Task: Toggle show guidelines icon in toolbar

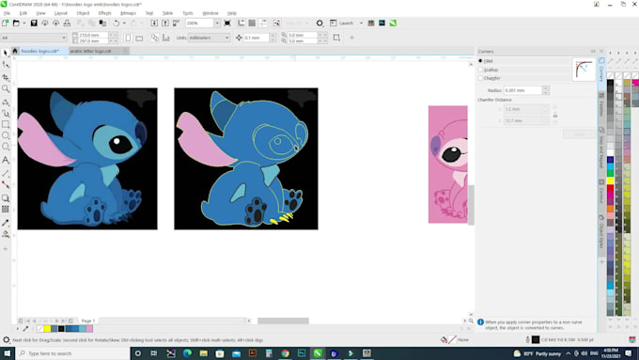Action: [x=263, y=23]
